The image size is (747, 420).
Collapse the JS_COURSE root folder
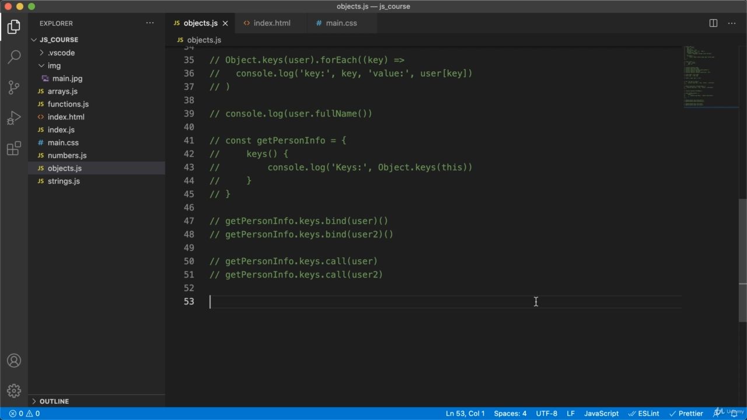click(58, 40)
